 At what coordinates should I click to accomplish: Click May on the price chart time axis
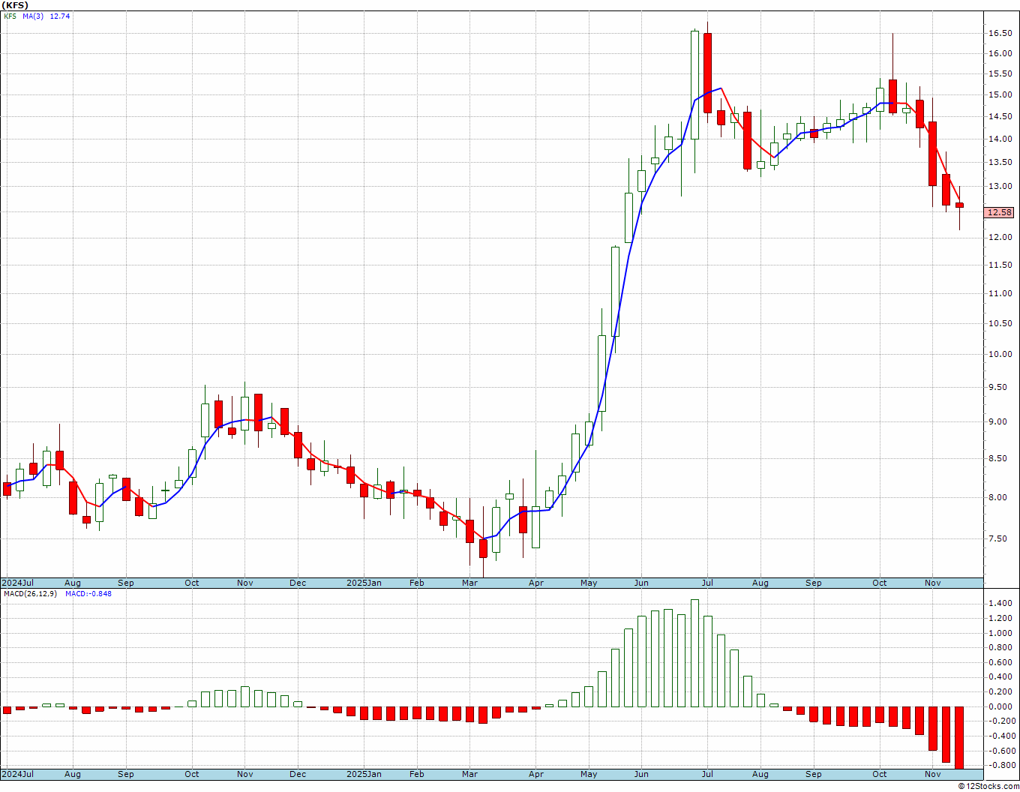pos(589,583)
